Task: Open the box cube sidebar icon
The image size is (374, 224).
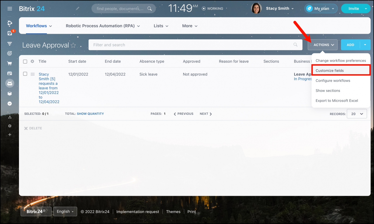Action: [10, 94]
